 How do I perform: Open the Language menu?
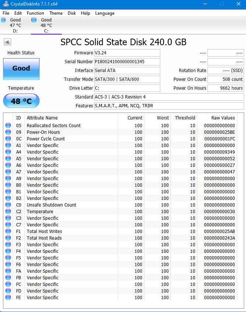(105, 13)
